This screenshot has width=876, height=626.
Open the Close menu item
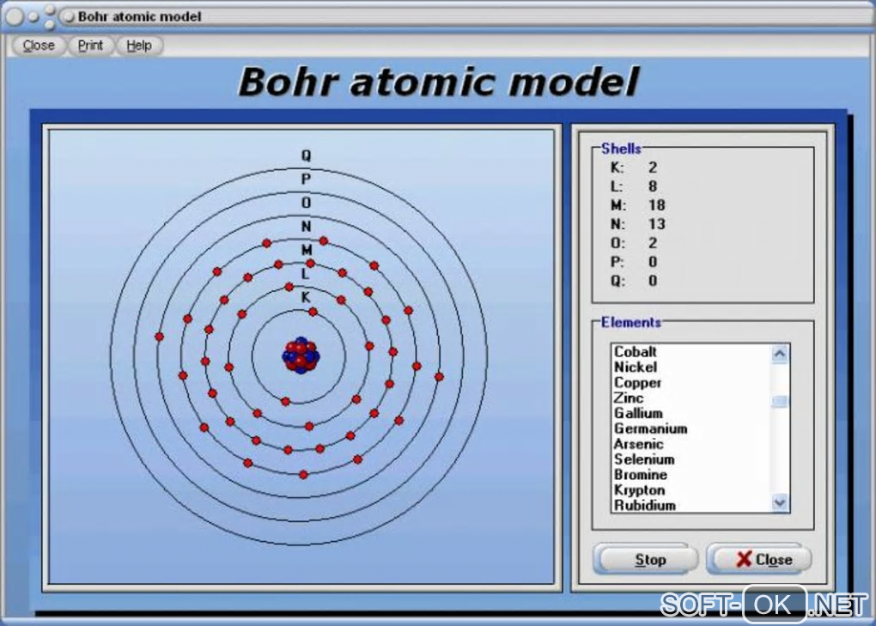[39, 46]
